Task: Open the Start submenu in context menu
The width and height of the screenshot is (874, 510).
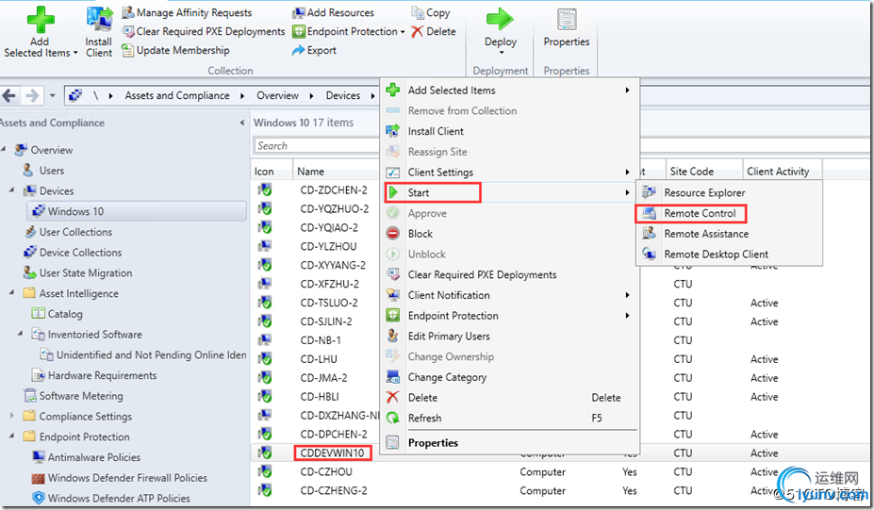Action: 509,193
